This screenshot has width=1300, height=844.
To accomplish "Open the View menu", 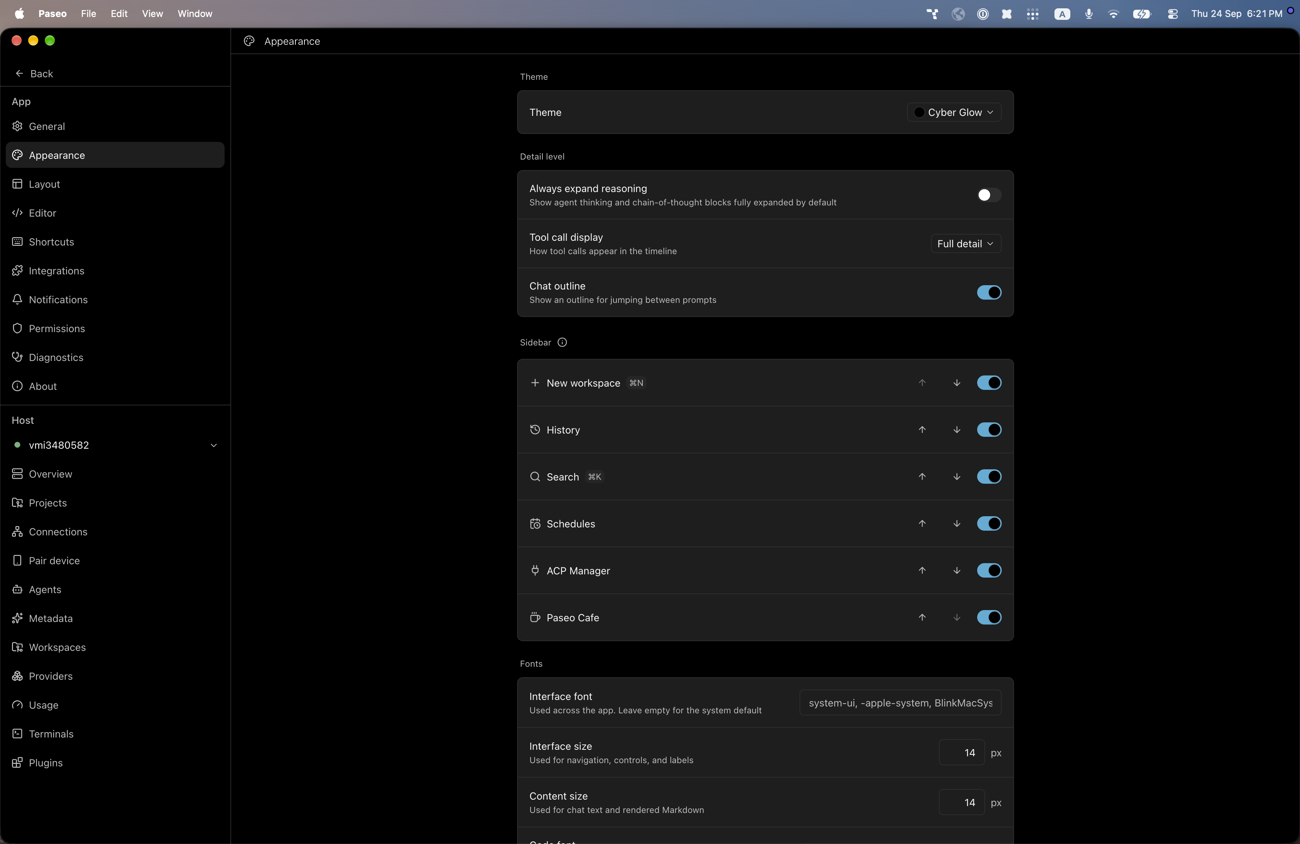I will pyautogui.click(x=152, y=14).
